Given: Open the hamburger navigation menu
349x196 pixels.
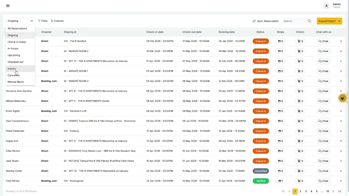Looking at the screenshot, I should [x=8, y=6].
